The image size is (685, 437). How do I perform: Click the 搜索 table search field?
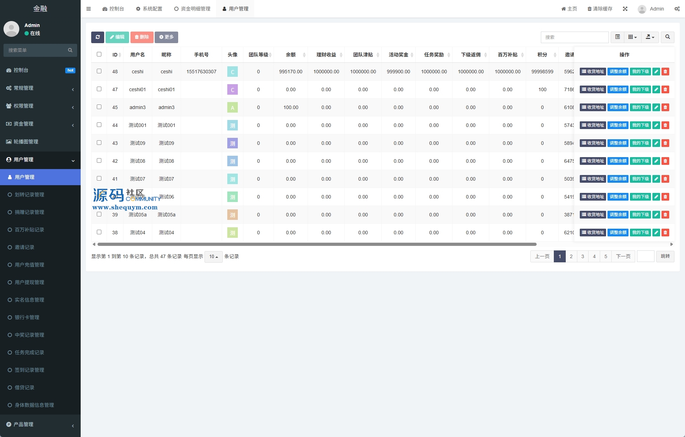[x=574, y=37]
